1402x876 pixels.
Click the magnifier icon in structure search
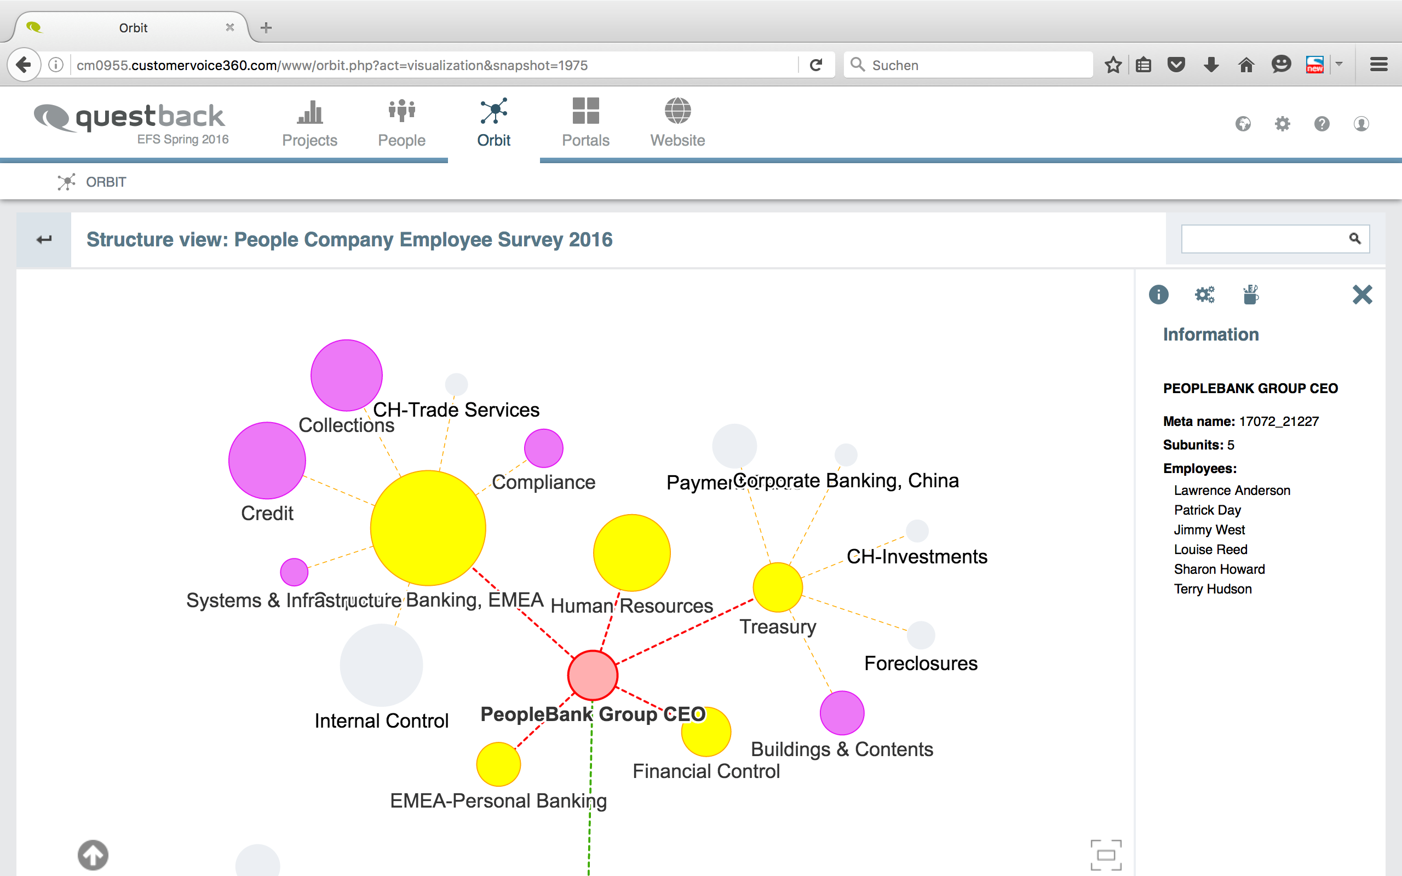[1354, 238]
